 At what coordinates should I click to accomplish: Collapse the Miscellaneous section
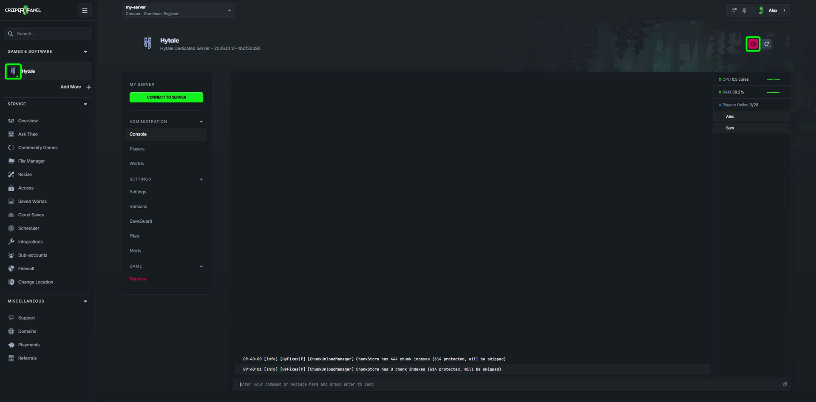click(x=85, y=301)
